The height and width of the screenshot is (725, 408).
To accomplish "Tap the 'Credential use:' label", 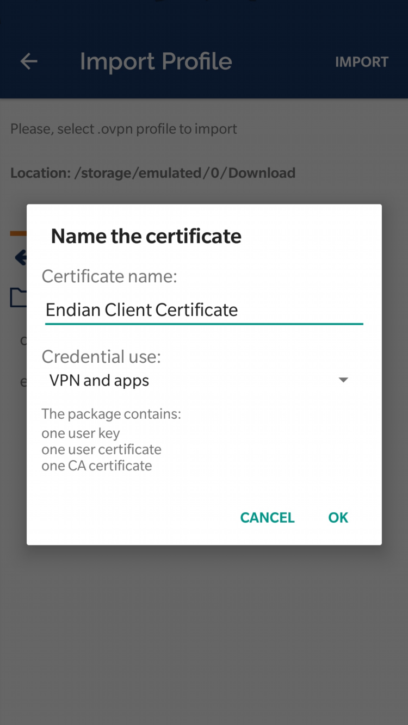I will coord(101,357).
